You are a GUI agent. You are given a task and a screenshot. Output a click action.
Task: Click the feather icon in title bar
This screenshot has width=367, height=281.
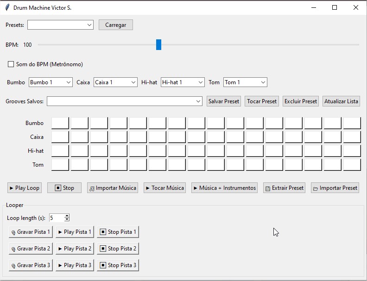[x=7, y=7]
